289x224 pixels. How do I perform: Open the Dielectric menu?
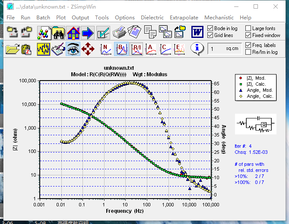[152, 18]
